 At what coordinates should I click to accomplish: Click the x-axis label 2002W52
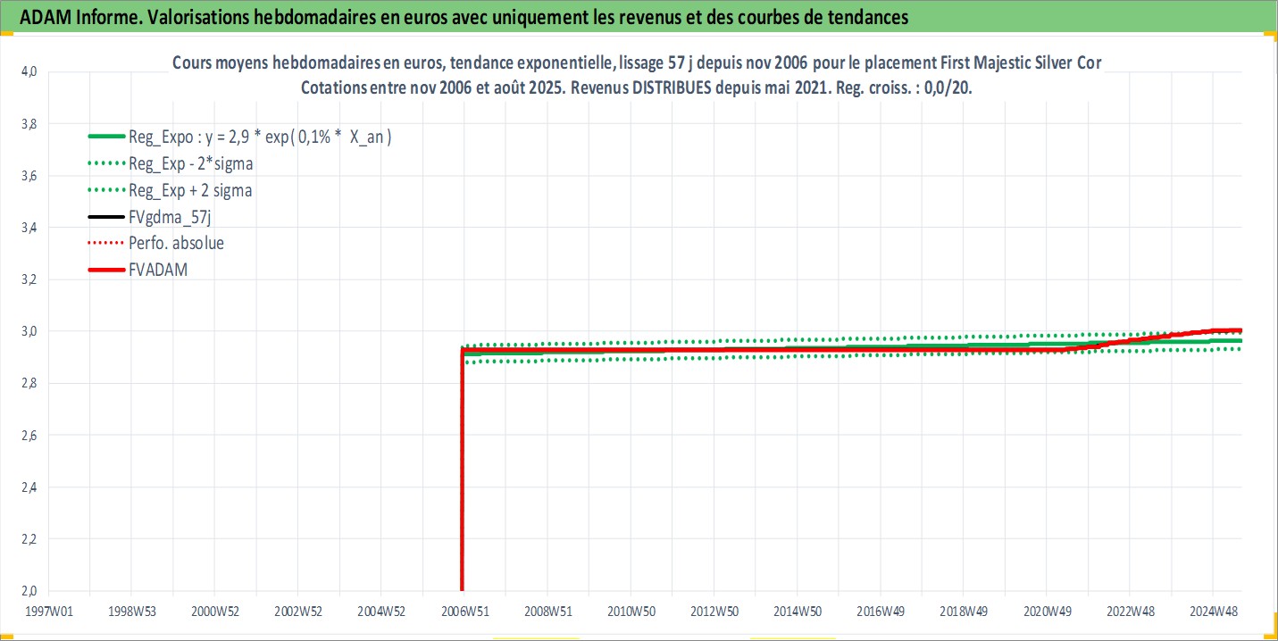[x=297, y=612]
